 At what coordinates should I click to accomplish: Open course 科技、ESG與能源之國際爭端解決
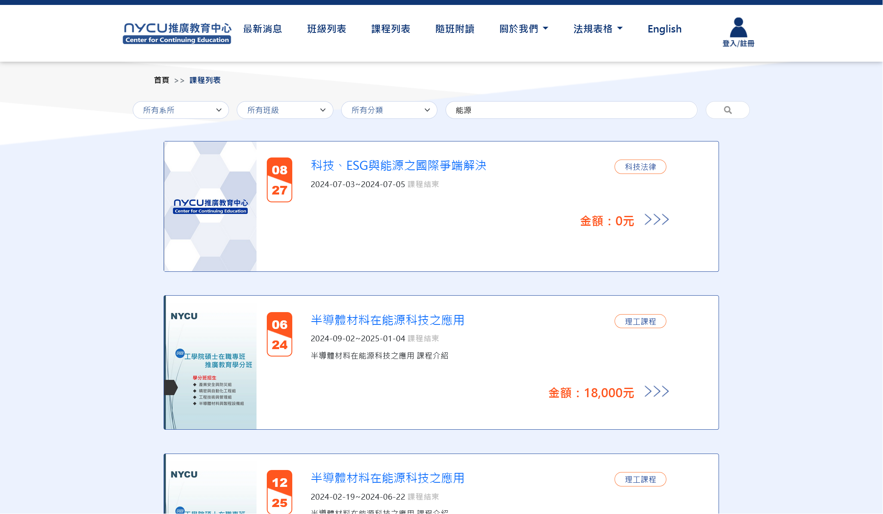(x=398, y=165)
